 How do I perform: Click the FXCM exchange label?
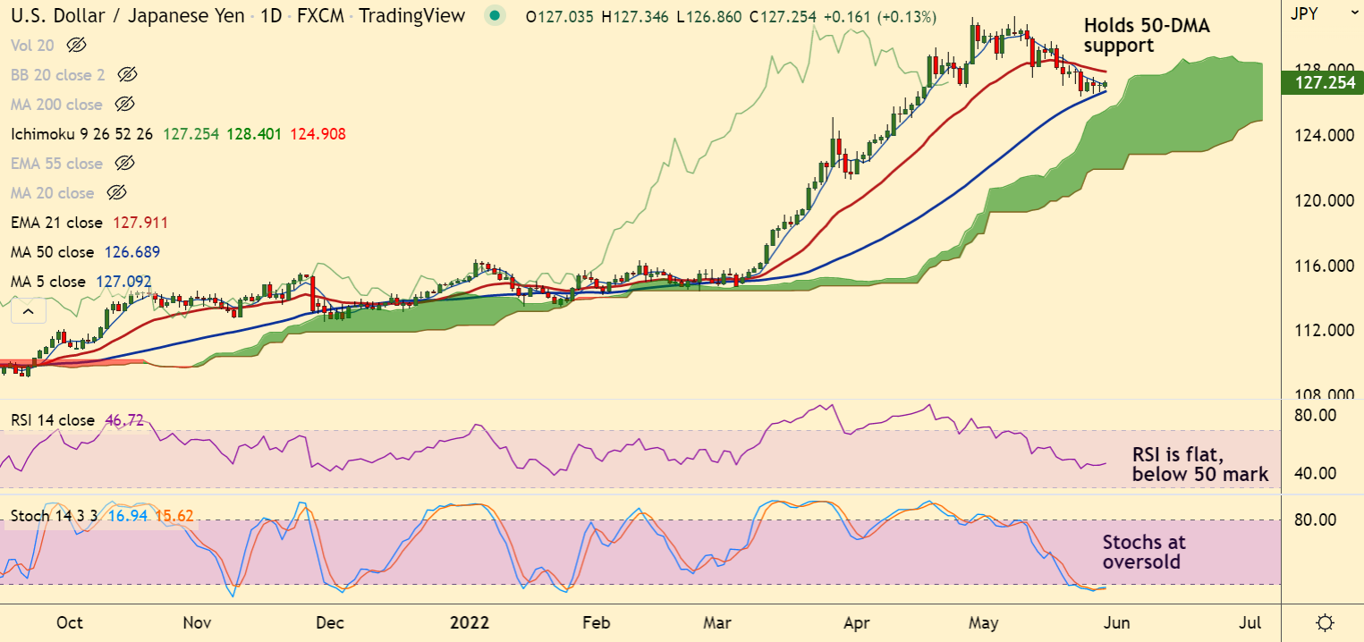[x=319, y=15]
